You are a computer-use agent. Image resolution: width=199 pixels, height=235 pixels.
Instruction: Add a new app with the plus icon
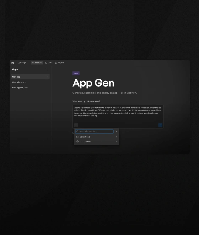tap(47, 69)
